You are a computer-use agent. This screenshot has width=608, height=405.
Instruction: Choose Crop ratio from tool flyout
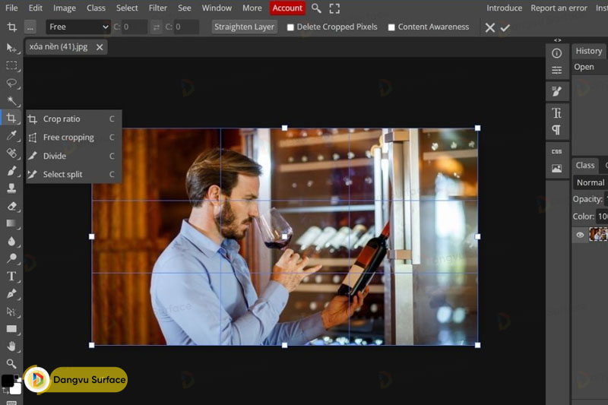(74, 119)
